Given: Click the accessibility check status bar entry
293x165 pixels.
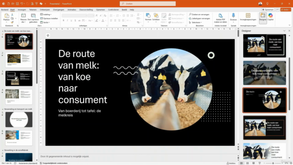Looking at the screenshot, I should click(x=54, y=163).
